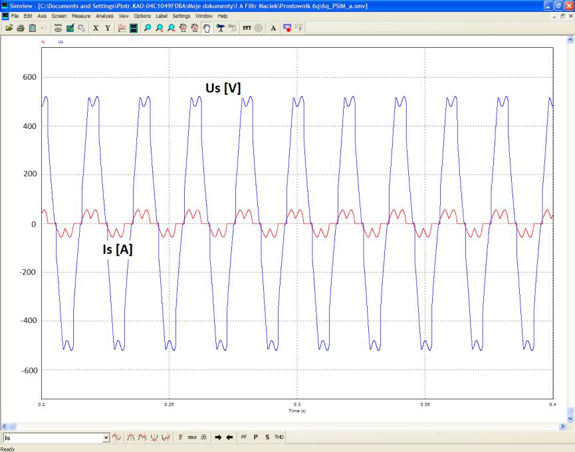Viewport: 575px width, 452px height.
Task: Open the Edit menu
Action: [x=28, y=16]
